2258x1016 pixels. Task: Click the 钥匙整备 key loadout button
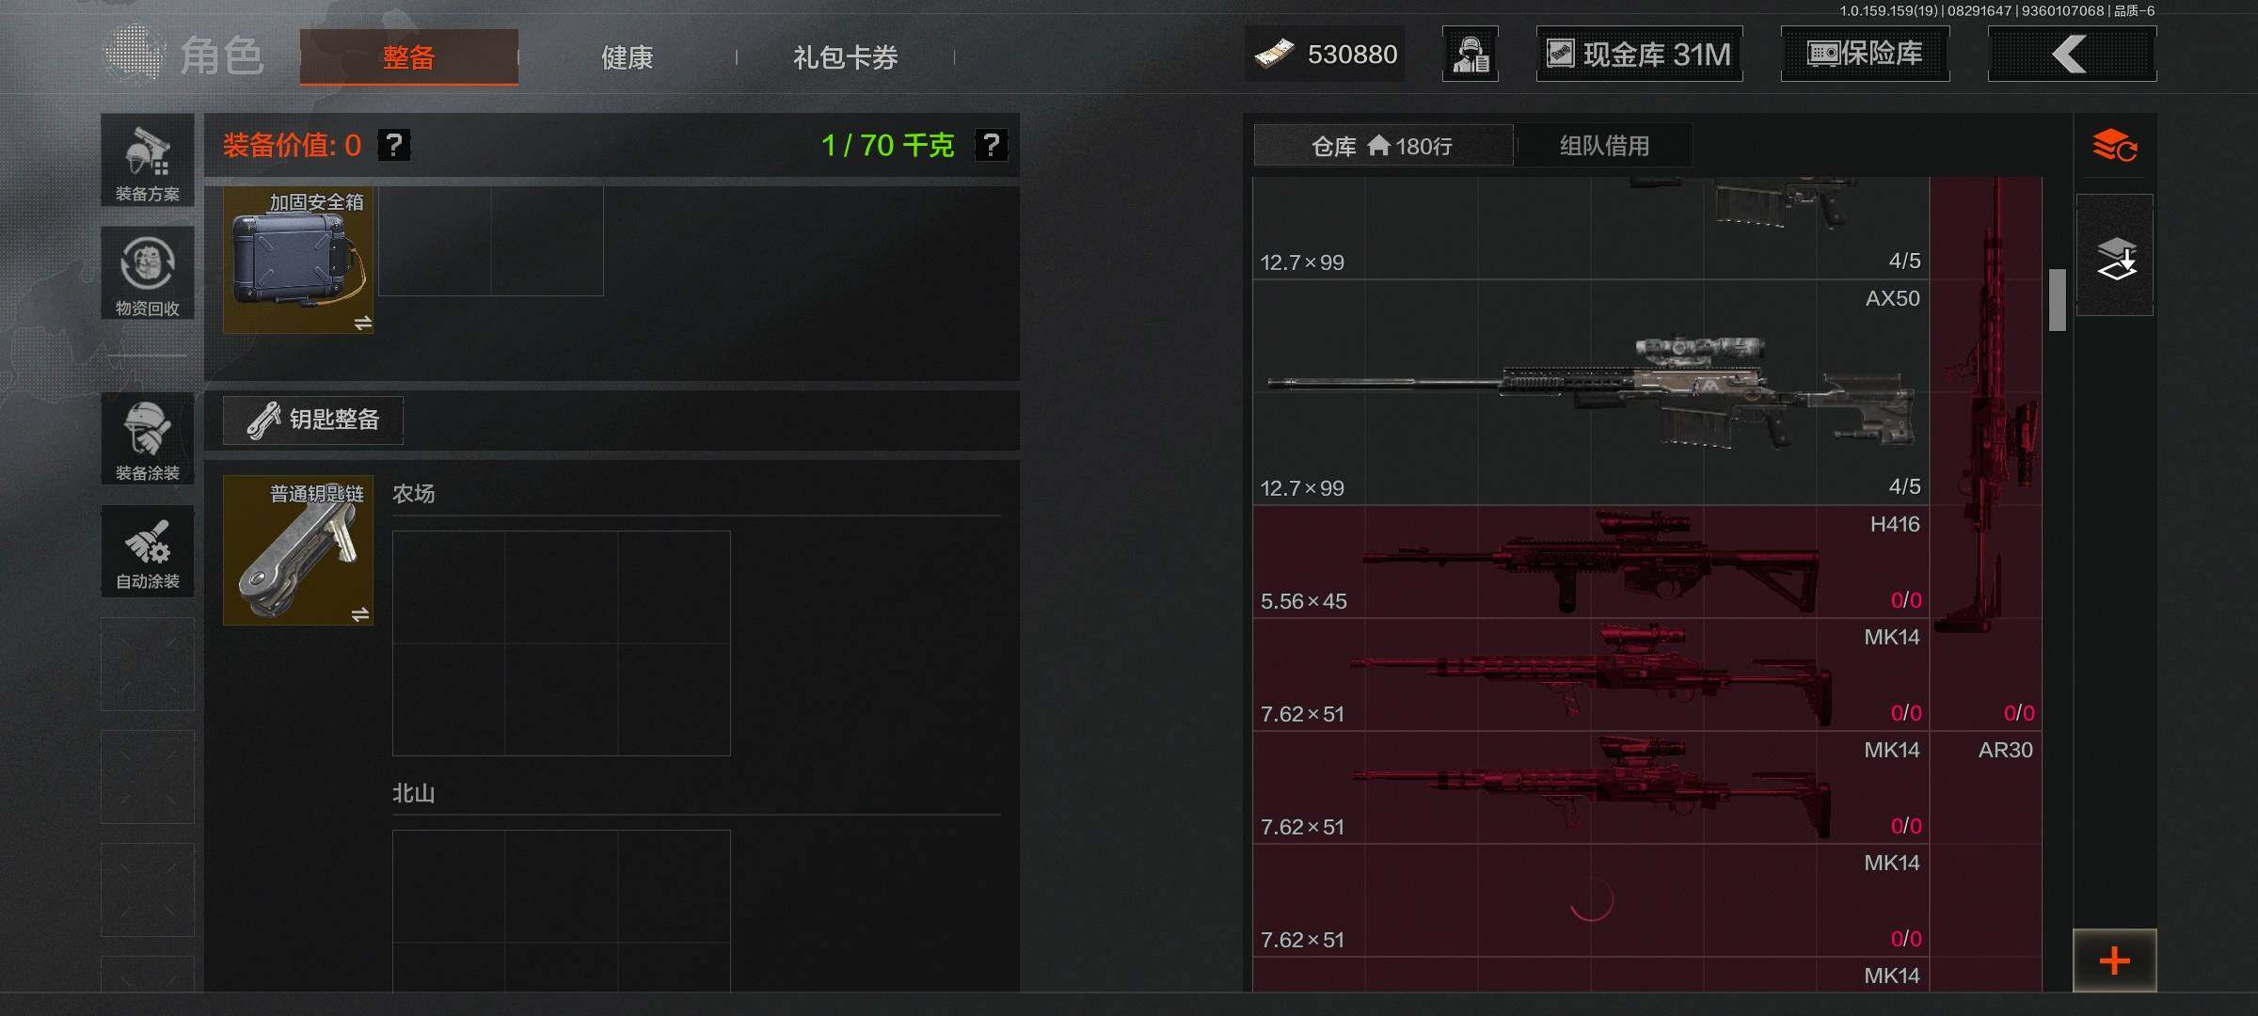pyautogui.click(x=313, y=420)
